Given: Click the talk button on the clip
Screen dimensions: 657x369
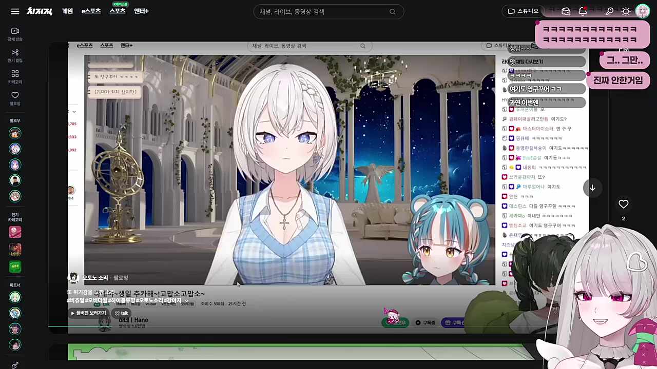Looking at the screenshot, I should pyautogui.click(x=122, y=313).
